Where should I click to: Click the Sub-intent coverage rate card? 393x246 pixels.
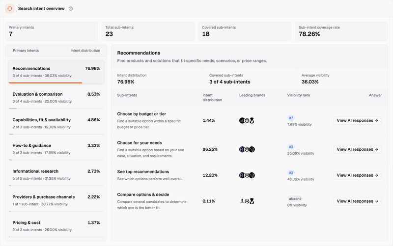341,31
